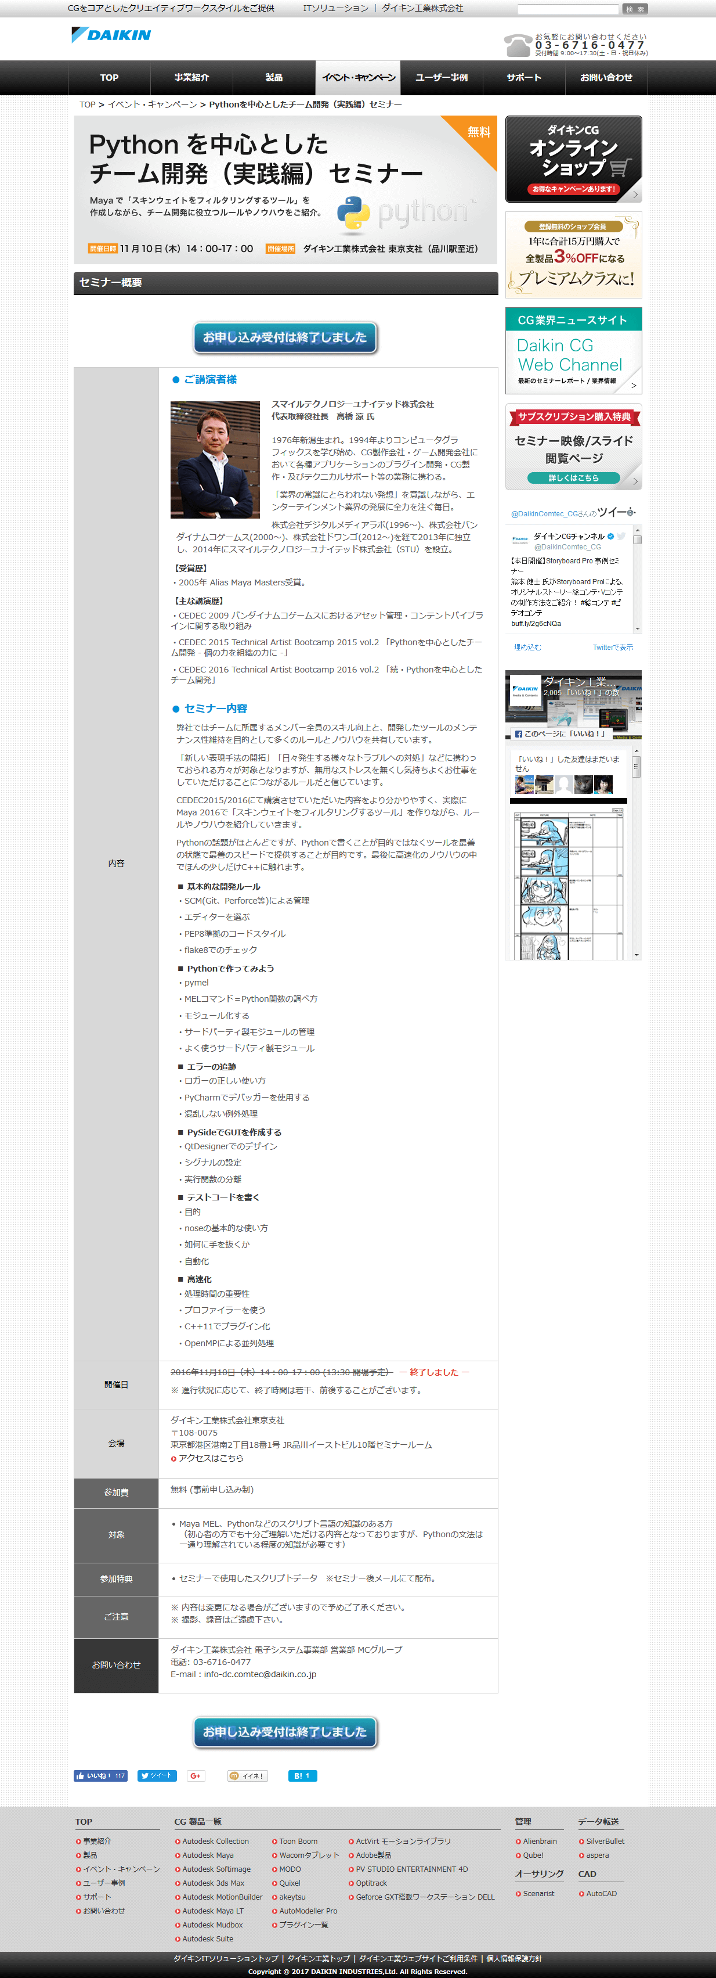Click ITソリューション link in top bar
The image size is (716, 1978).
pyautogui.click(x=335, y=9)
